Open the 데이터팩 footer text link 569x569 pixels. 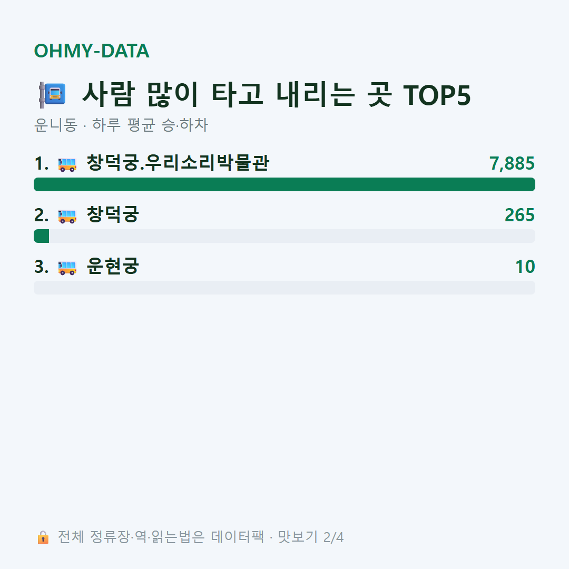pyautogui.click(x=237, y=537)
